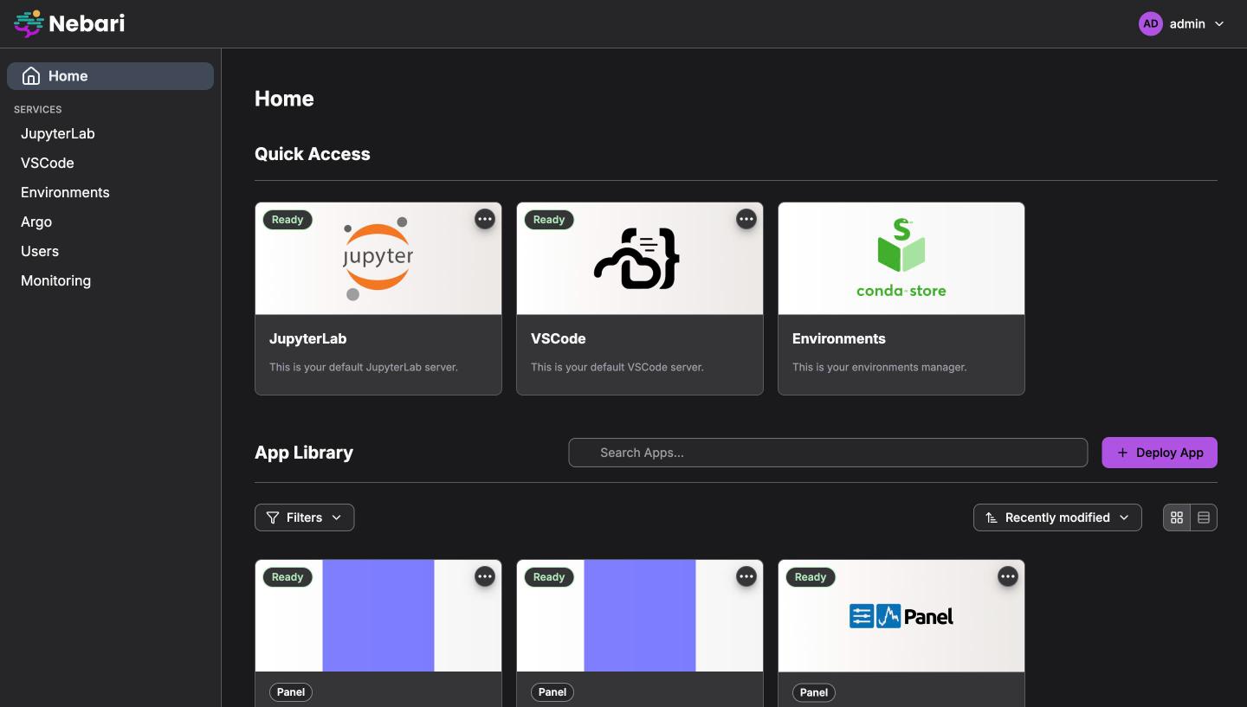Open options menu on first Panel app card
The width and height of the screenshot is (1247, 707).
click(x=485, y=576)
